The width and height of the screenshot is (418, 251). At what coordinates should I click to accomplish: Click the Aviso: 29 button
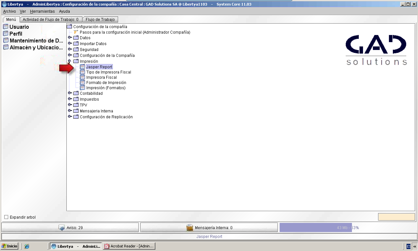(70, 228)
